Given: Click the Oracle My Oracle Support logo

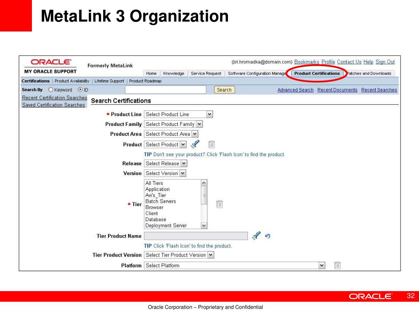Looking at the screenshot, I should click(50, 66).
